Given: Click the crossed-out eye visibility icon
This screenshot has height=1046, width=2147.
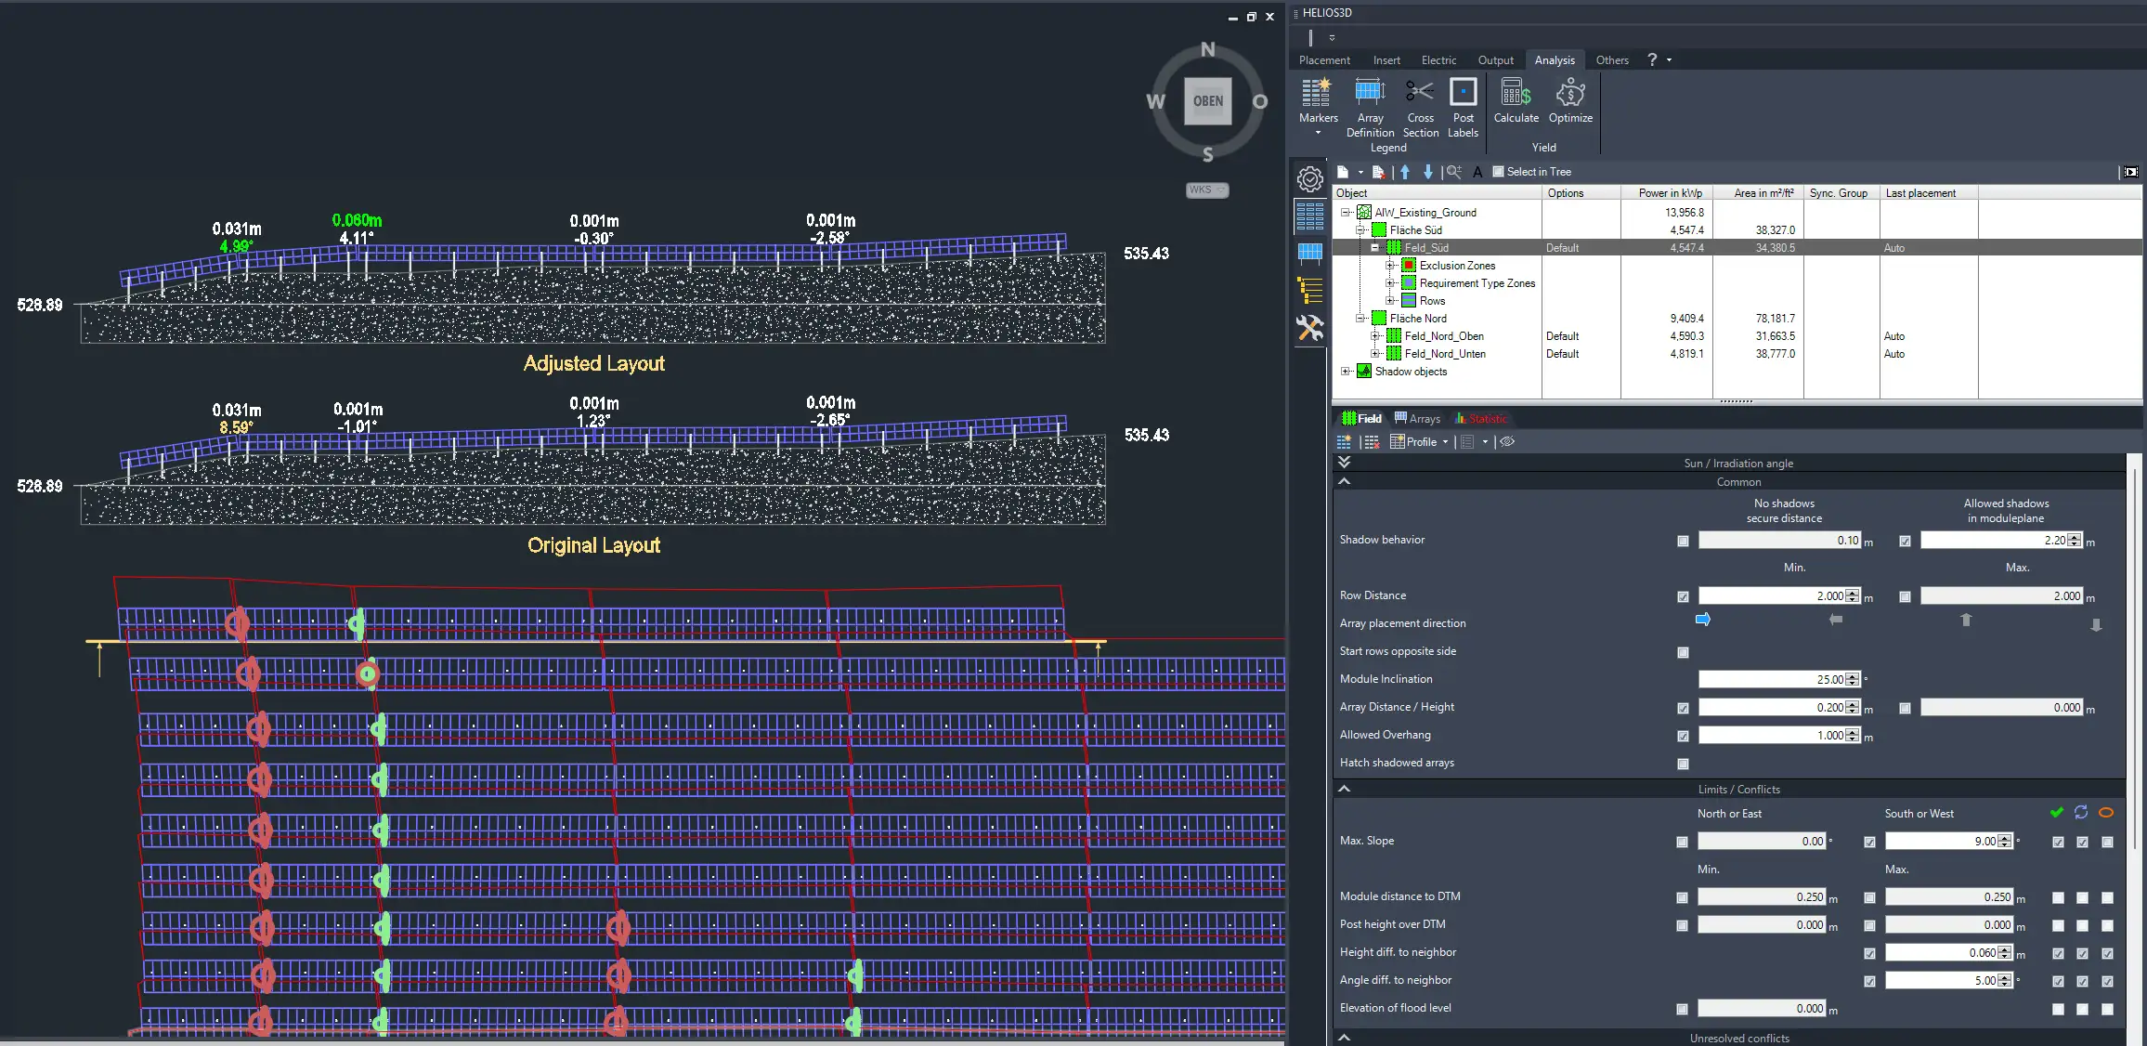Looking at the screenshot, I should tap(1507, 442).
